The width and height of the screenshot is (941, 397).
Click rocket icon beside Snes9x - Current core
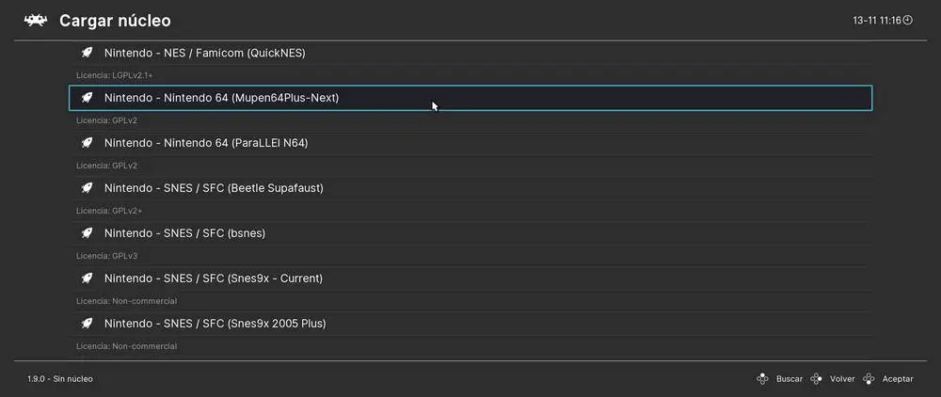pos(87,278)
